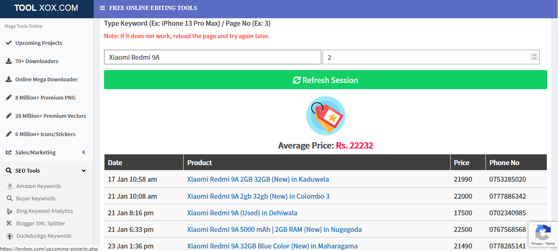The width and height of the screenshot is (558, 251).
Task: Open 28 Million+ Premium Vectors item
Action: pyautogui.click(x=51, y=116)
